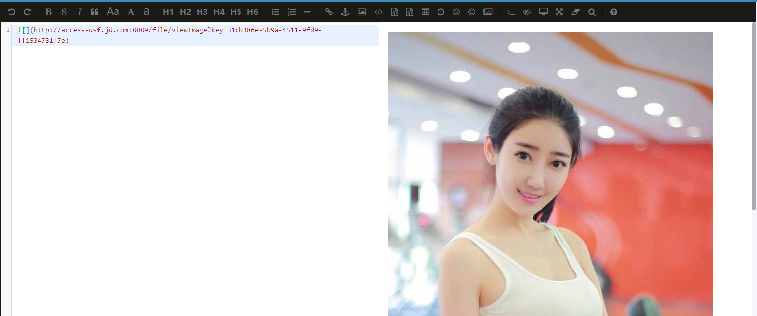
Task: Click the markdown image URL text in the editor
Action: [169, 35]
